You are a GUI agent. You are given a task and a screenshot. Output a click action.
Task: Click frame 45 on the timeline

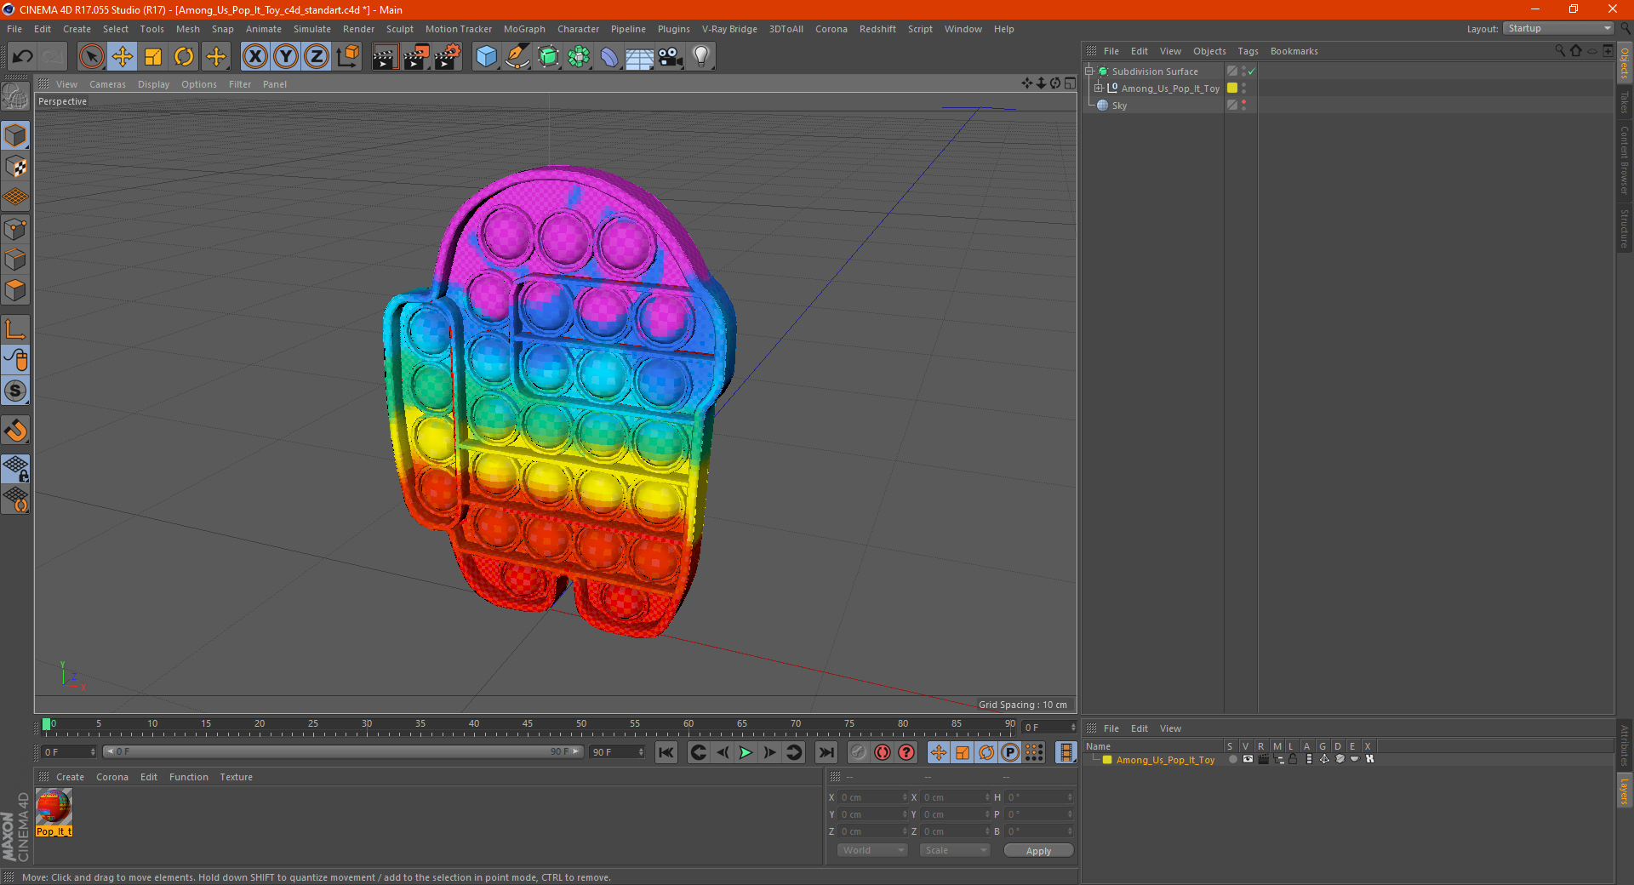coord(528,726)
